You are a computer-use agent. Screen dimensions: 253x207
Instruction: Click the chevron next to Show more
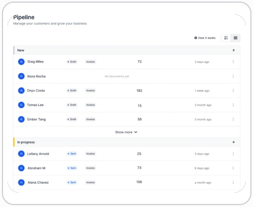coord(136,132)
